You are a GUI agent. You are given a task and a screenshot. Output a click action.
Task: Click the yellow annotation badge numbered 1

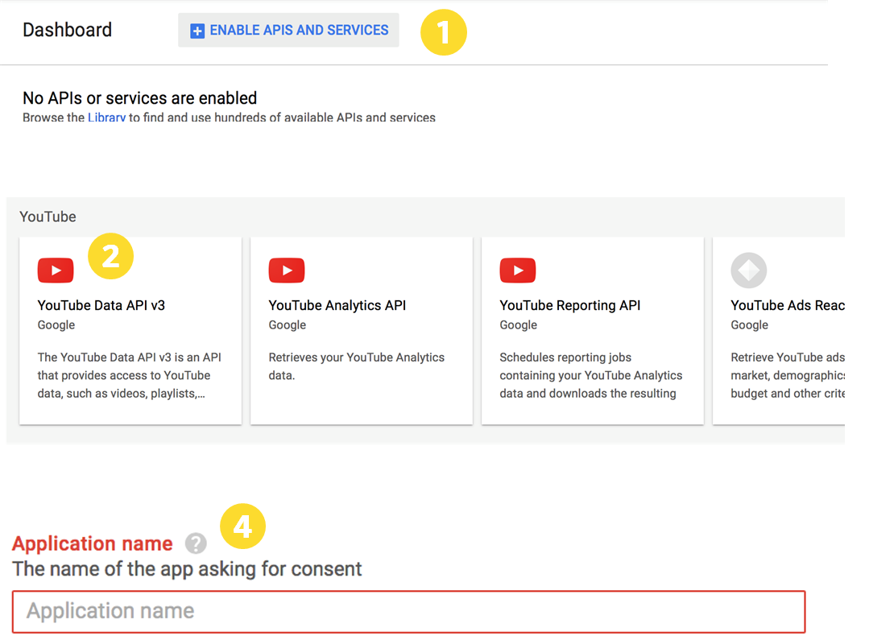tap(444, 32)
